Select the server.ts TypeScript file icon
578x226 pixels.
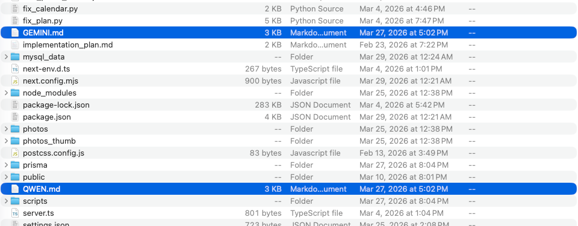tap(14, 213)
